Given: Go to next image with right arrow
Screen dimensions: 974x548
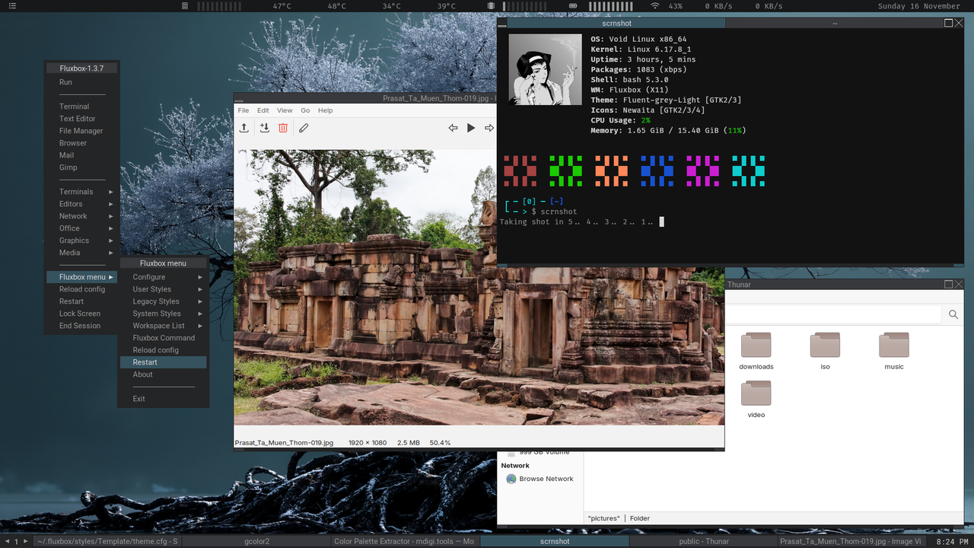Looking at the screenshot, I should [489, 128].
